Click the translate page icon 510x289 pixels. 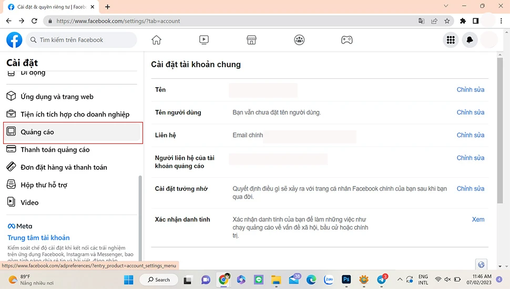pyautogui.click(x=422, y=21)
